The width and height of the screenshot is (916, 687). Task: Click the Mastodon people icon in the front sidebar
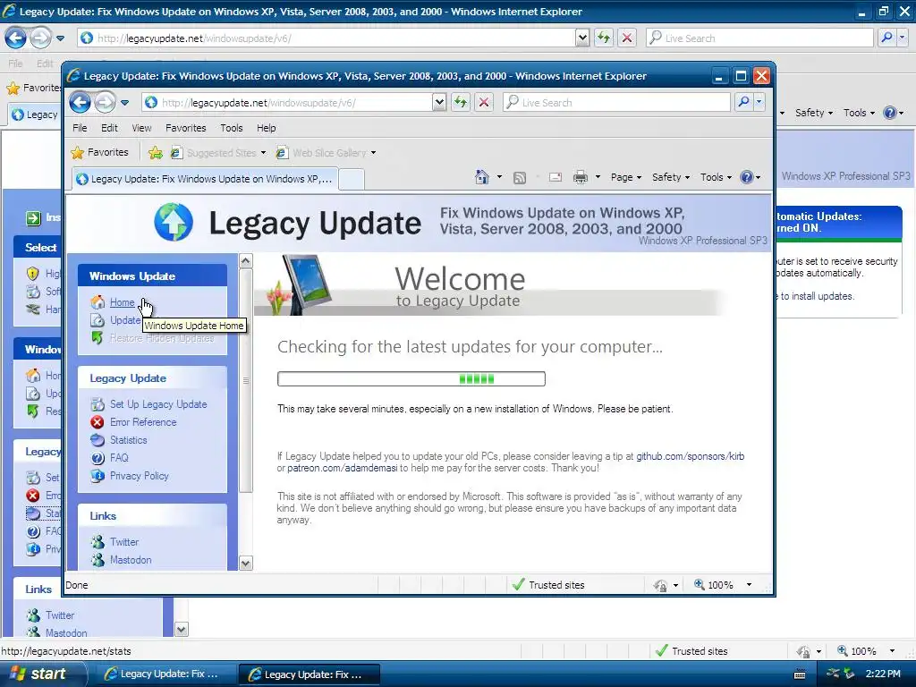(98, 560)
